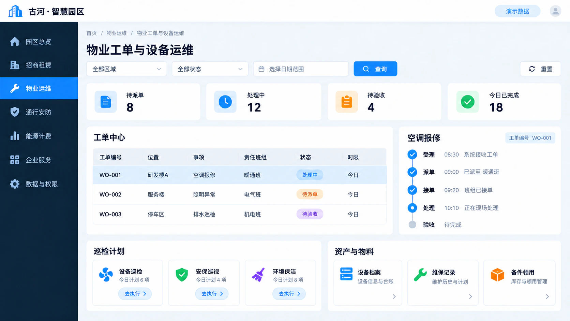Click the 待验收 clipboard icon

click(347, 102)
